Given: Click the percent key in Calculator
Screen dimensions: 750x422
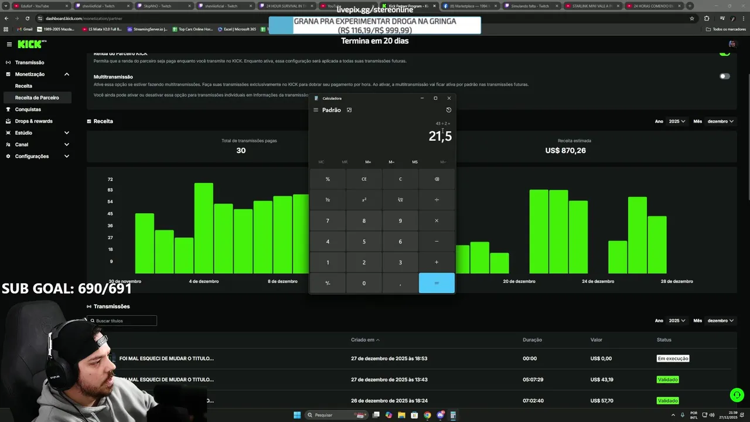Looking at the screenshot, I should click(x=328, y=179).
